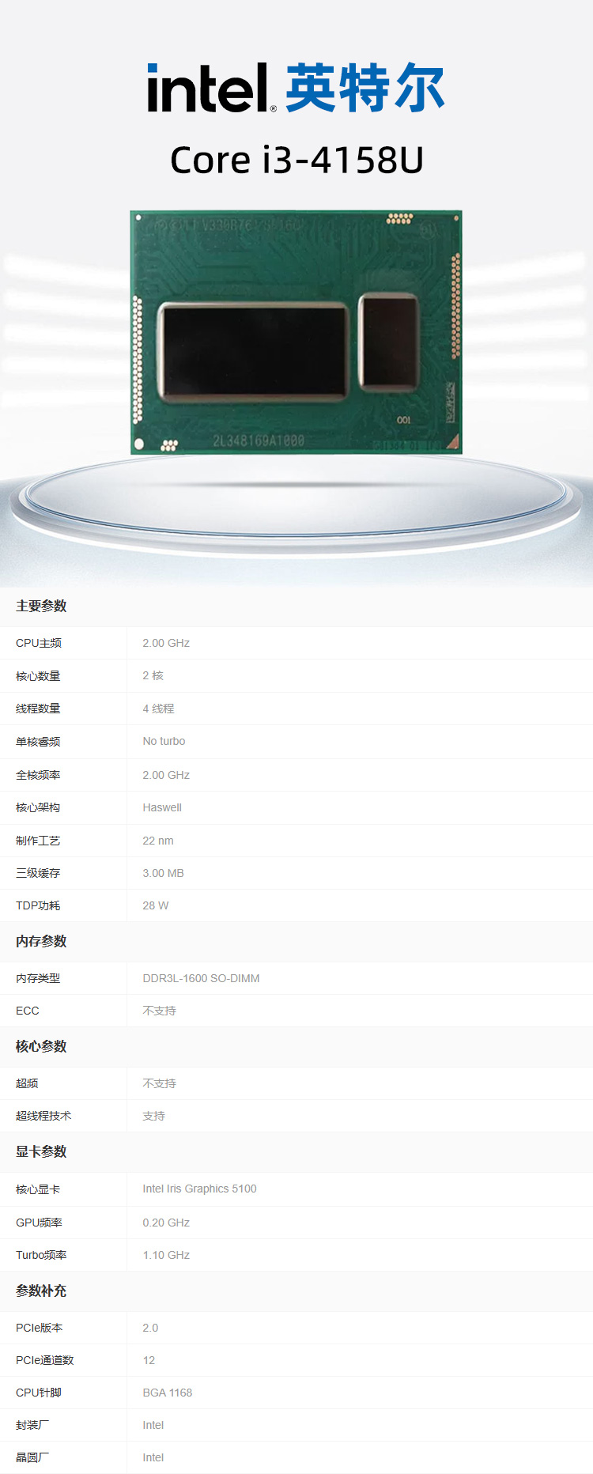Click the '0.20 GHz' GPU frequency value
593x1474 pixels.
pyautogui.click(x=166, y=1223)
